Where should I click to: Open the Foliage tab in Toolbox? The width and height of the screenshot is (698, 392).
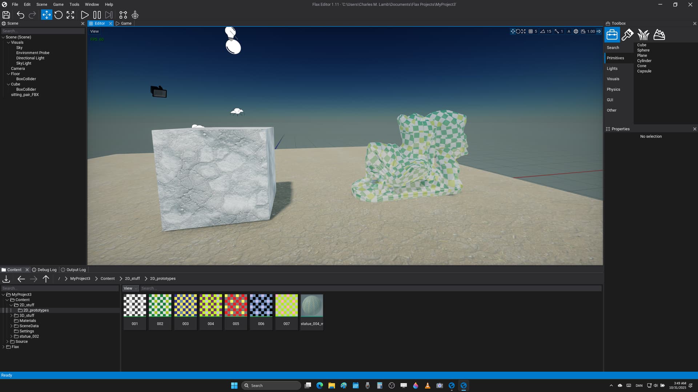(643, 35)
